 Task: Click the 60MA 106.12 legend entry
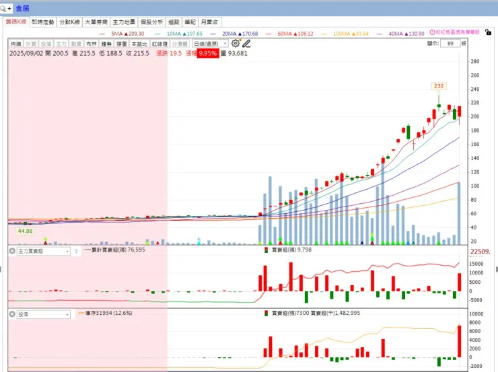pyautogui.click(x=289, y=34)
